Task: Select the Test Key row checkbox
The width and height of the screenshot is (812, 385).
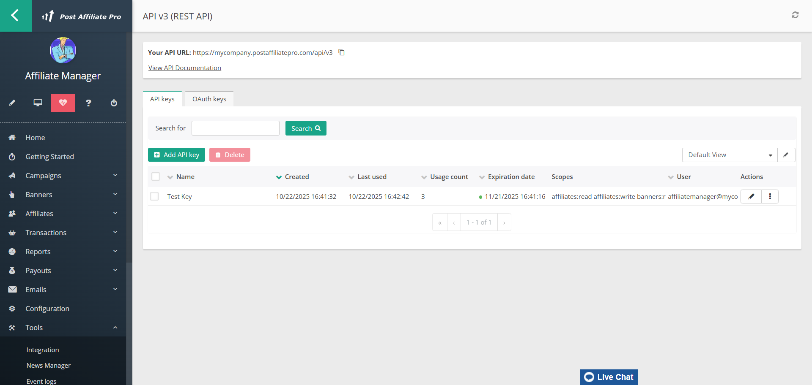Action: point(155,197)
